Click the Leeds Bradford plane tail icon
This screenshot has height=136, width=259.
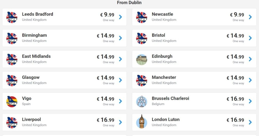tap(12, 17)
